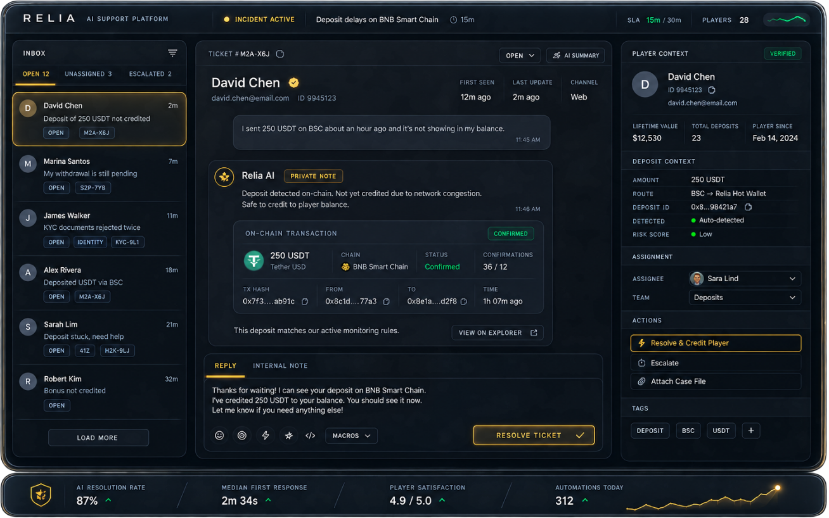Copy ticket number M2A-X6J icon
829x518 pixels.
pos(280,54)
